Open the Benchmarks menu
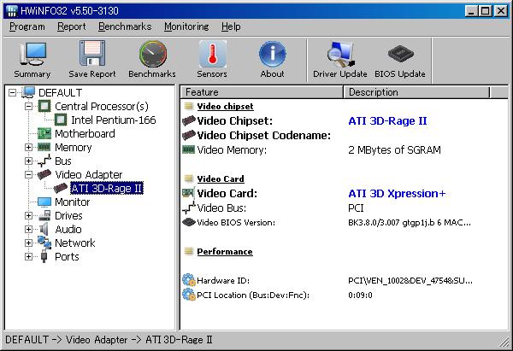The width and height of the screenshot is (513, 351). click(x=125, y=26)
